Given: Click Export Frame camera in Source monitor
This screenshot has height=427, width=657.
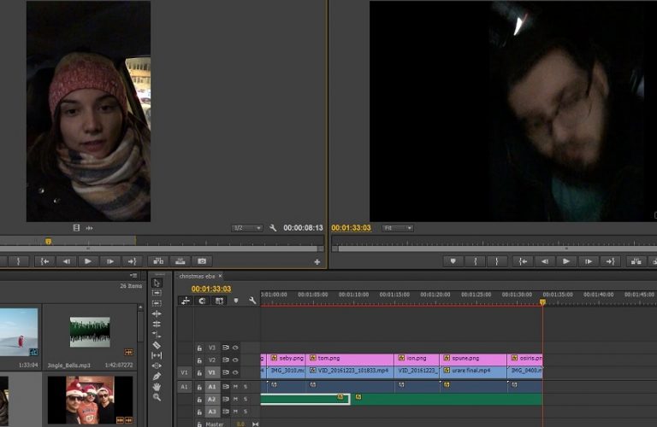Looking at the screenshot, I should (202, 261).
